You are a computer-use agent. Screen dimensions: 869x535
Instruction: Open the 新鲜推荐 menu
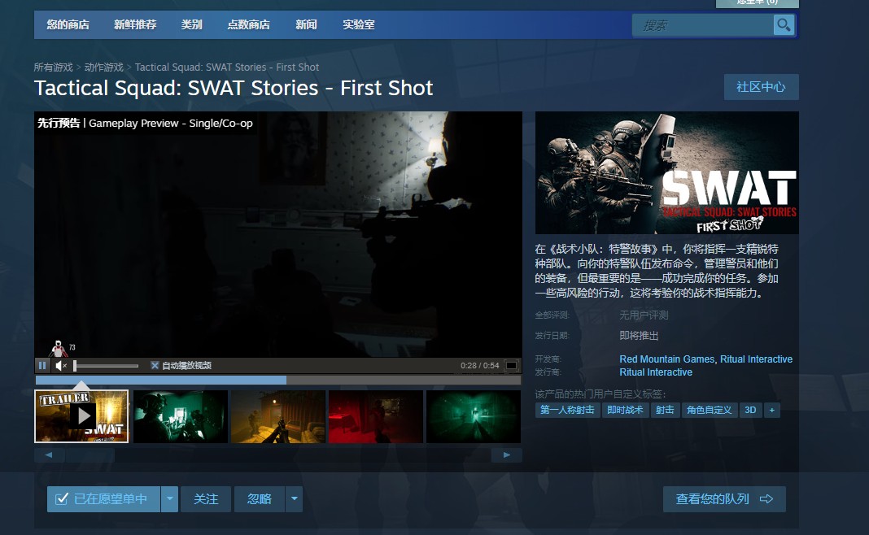[x=135, y=25]
